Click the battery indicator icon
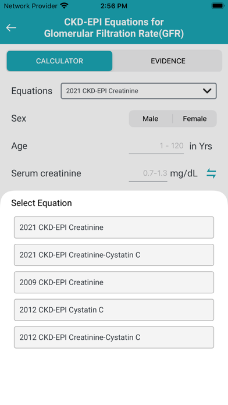 [x=218, y=6]
